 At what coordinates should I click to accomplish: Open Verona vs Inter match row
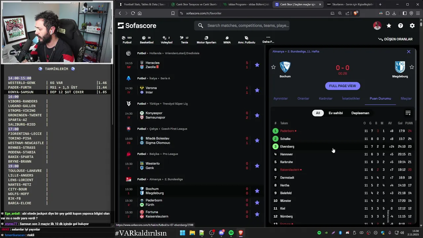(x=192, y=90)
